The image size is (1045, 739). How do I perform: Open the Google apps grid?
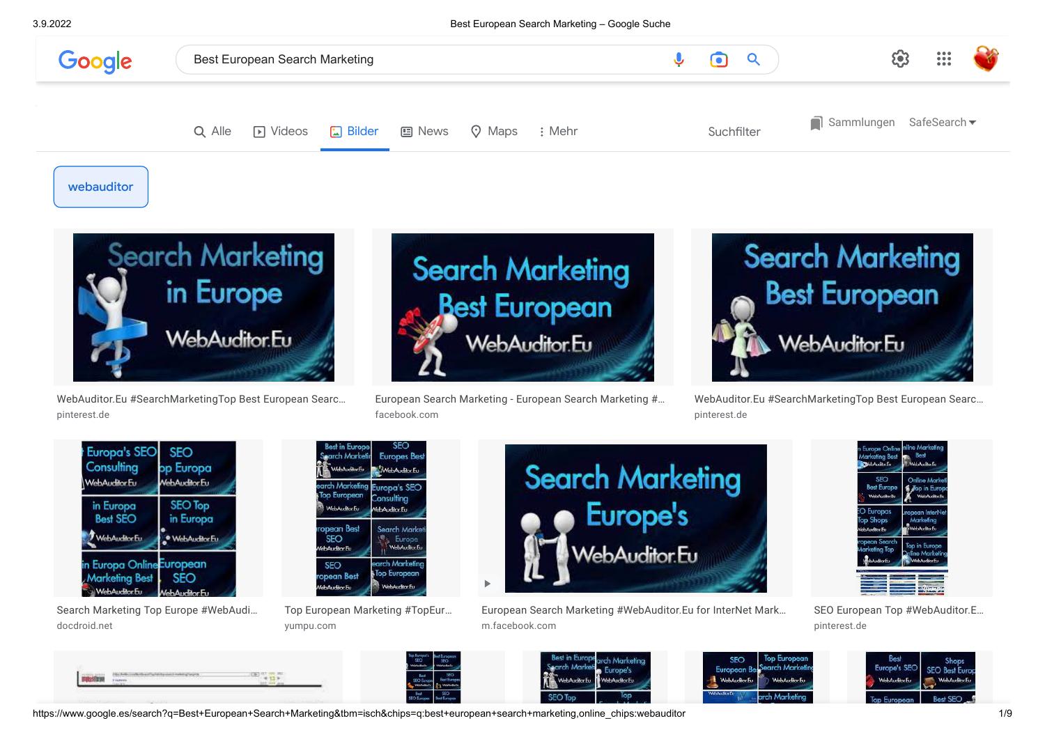[x=944, y=59]
